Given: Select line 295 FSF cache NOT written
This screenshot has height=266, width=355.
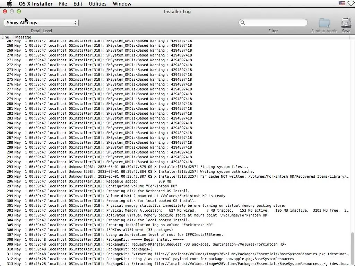Looking at the screenshot, I should [175, 176].
